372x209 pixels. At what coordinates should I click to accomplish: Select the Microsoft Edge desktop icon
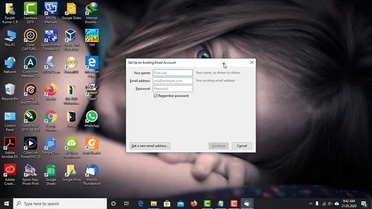(x=92, y=67)
